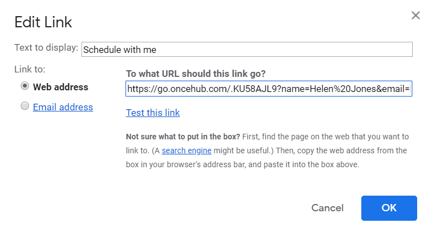Click the bold Web address label
The image size is (430, 233).
point(60,87)
